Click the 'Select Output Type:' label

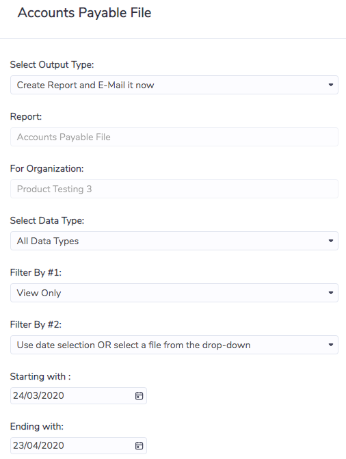(52, 64)
